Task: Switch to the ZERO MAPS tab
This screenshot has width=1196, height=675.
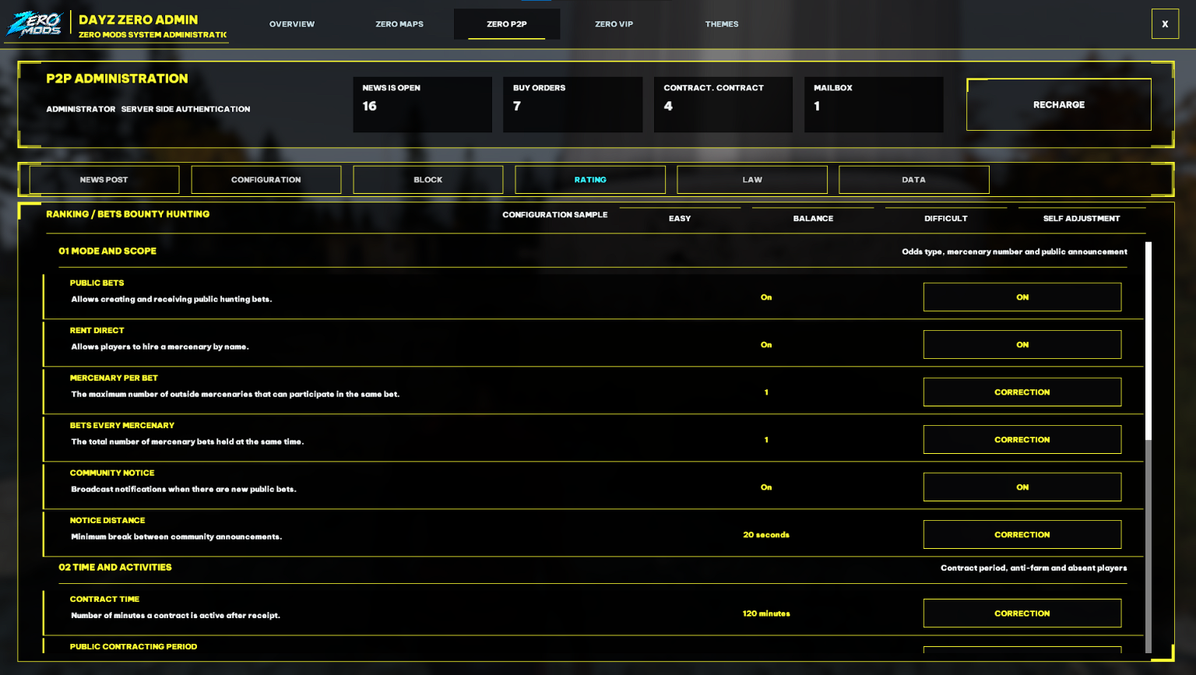Action: point(399,24)
